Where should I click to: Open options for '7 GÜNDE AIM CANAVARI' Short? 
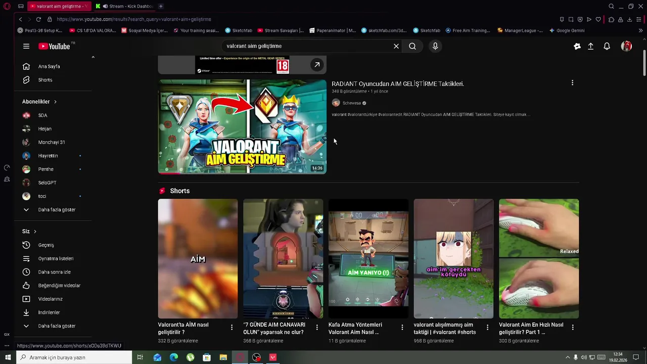pyautogui.click(x=317, y=328)
